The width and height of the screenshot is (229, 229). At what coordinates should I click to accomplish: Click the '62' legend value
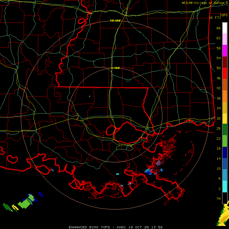[219, 38]
